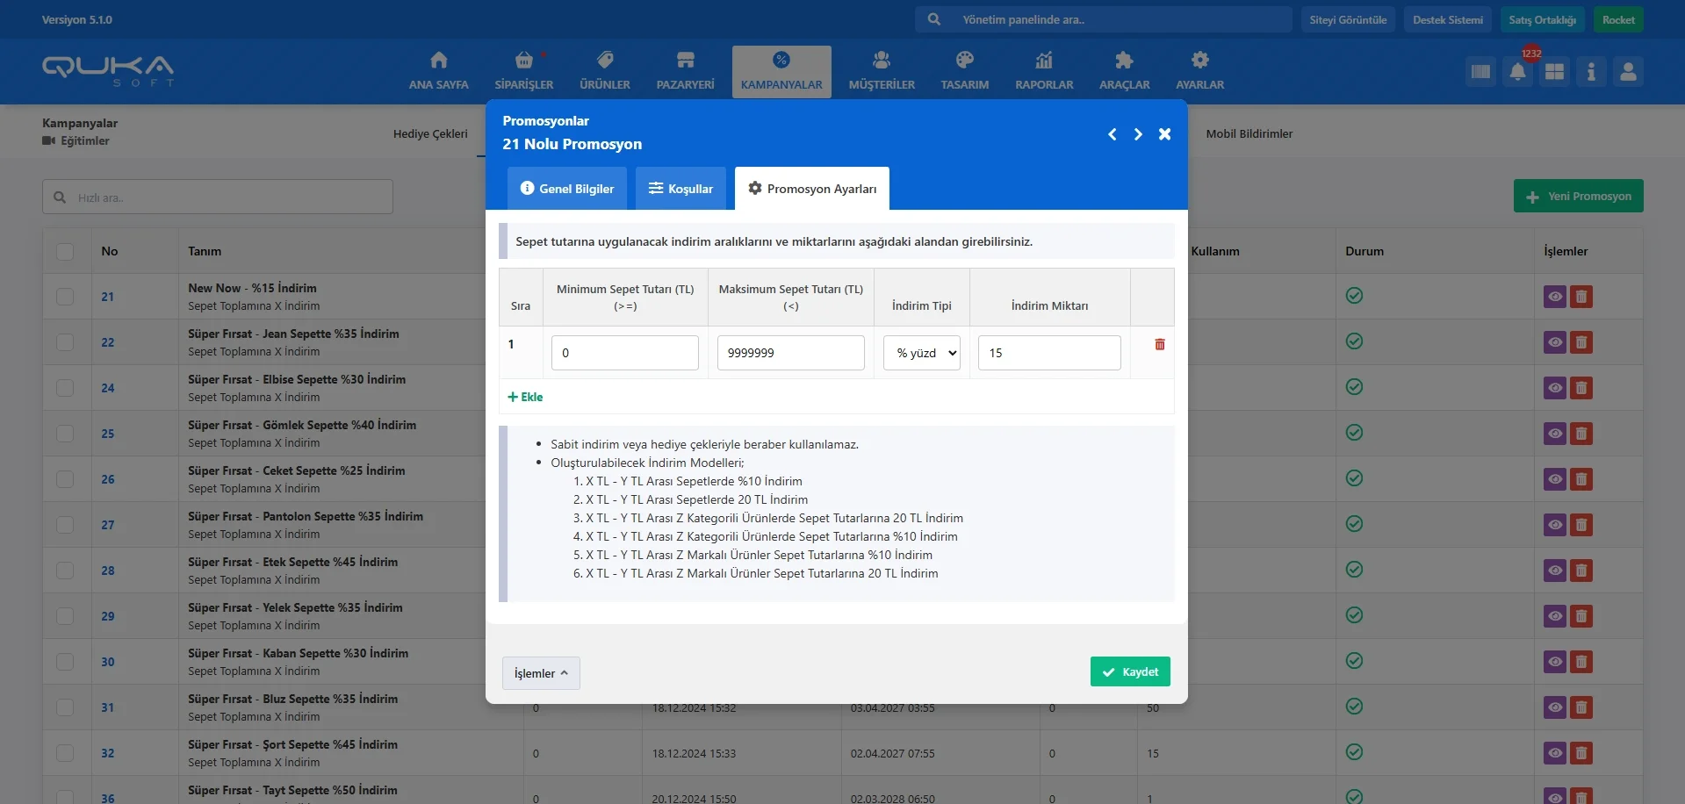Click the Maksimum Sepet Tutarı input field

coord(790,353)
